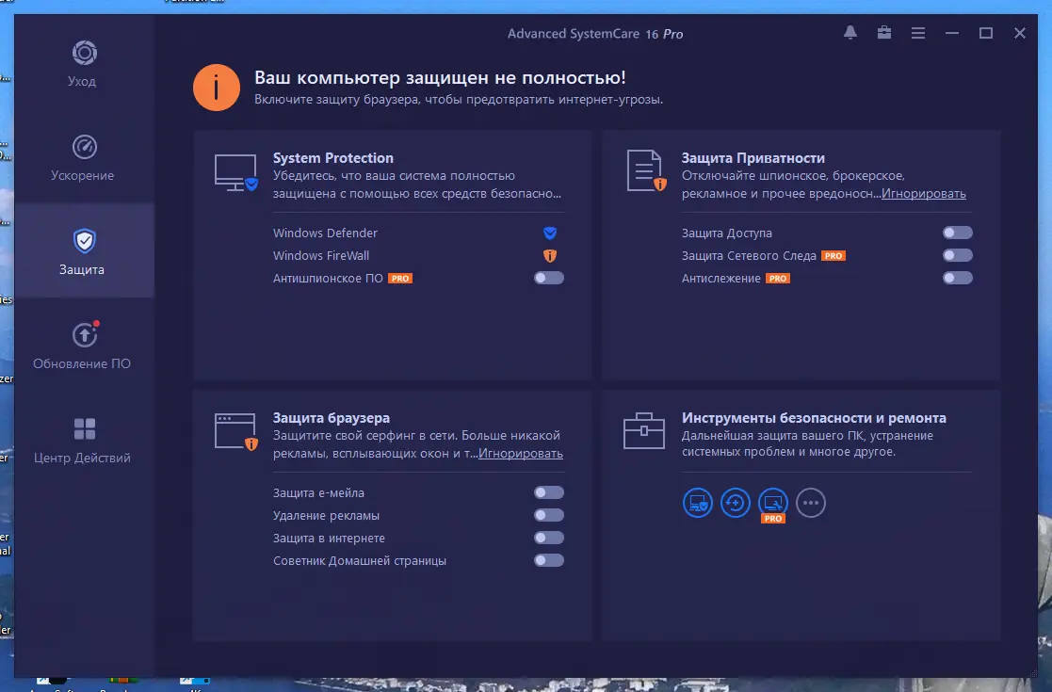Click Игнорировать link in Защита браузера
1052x692 pixels.
521,454
